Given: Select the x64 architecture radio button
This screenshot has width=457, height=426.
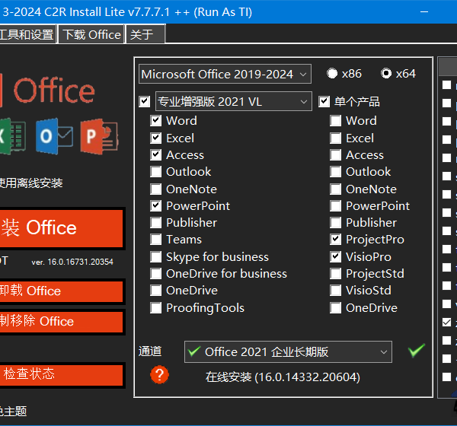Looking at the screenshot, I should 386,74.
